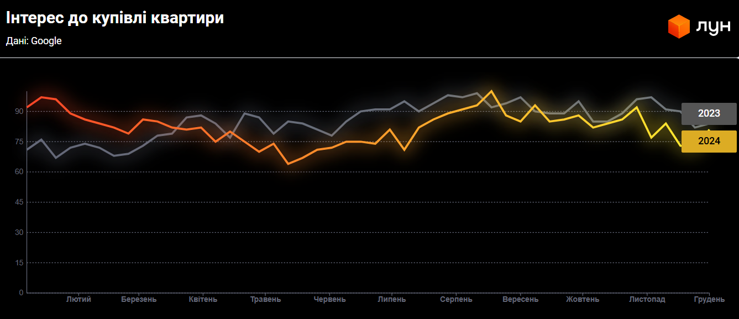Select the Листопад month axis label
Screen dimensions: 739x319
pos(647,300)
